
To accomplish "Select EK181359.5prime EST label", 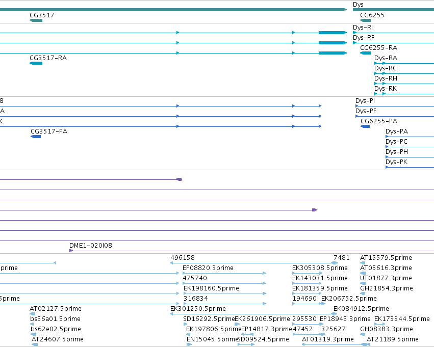I will click(x=320, y=288).
